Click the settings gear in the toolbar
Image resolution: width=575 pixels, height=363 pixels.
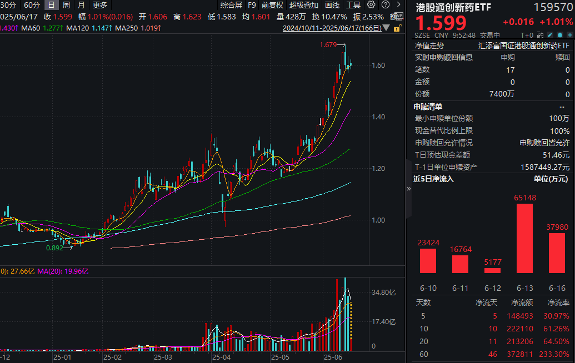pos(371,5)
